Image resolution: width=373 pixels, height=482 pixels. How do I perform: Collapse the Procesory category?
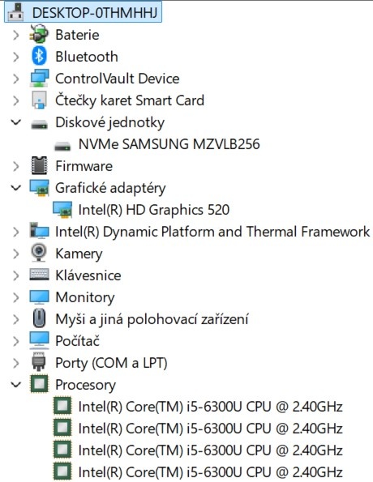pos(16,384)
